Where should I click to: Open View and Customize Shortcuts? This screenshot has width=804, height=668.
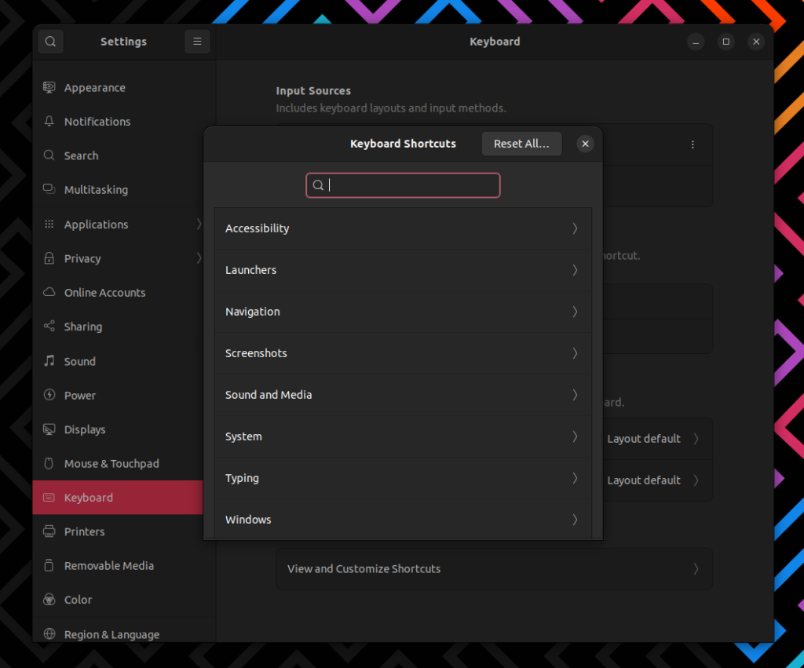[x=495, y=569]
